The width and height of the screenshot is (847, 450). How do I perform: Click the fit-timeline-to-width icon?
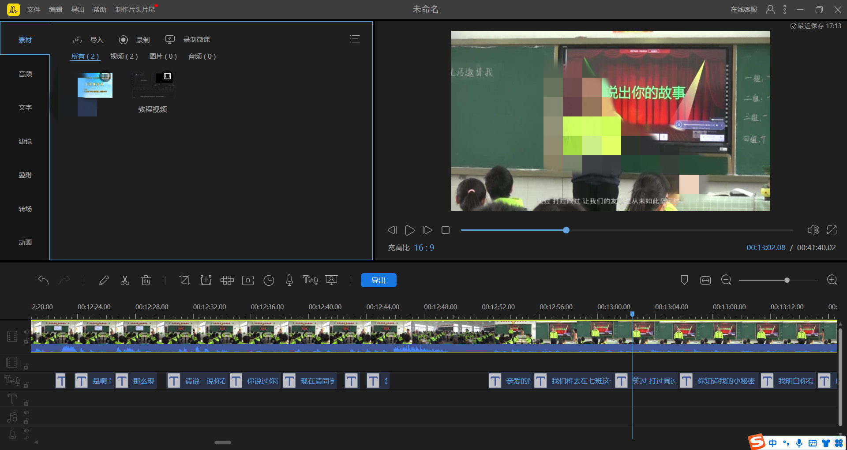point(705,280)
